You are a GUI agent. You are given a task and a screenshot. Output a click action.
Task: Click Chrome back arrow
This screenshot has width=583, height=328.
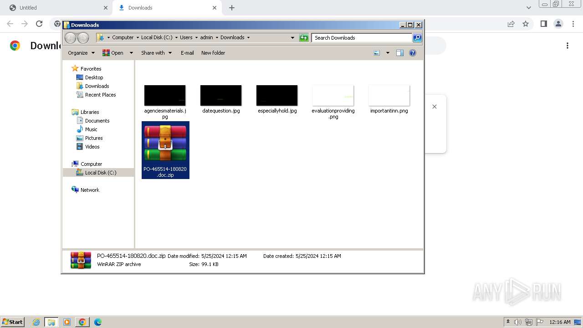tap(10, 24)
